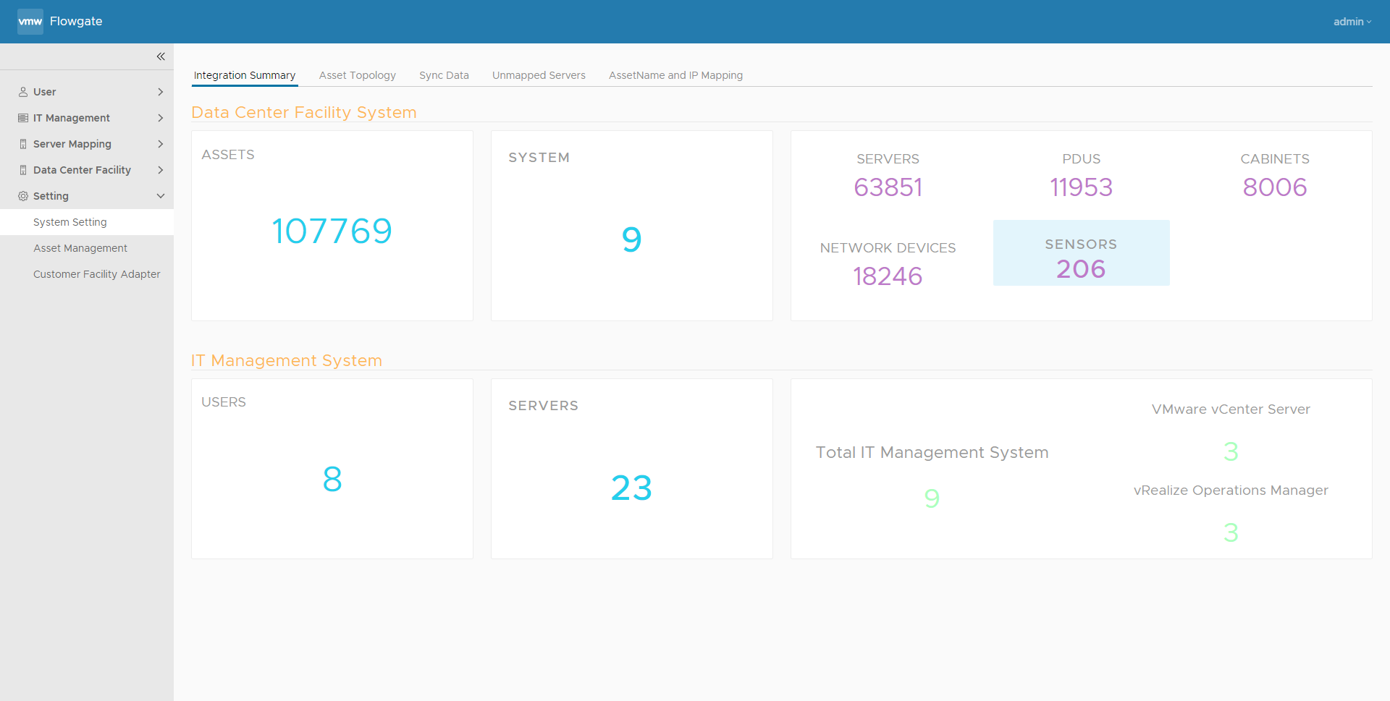The height and width of the screenshot is (701, 1390).
Task: Click the Flowgate title link
Action: (76, 22)
